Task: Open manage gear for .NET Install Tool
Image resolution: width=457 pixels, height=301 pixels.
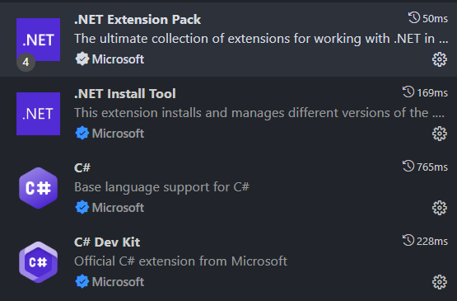Action: [x=439, y=134]
